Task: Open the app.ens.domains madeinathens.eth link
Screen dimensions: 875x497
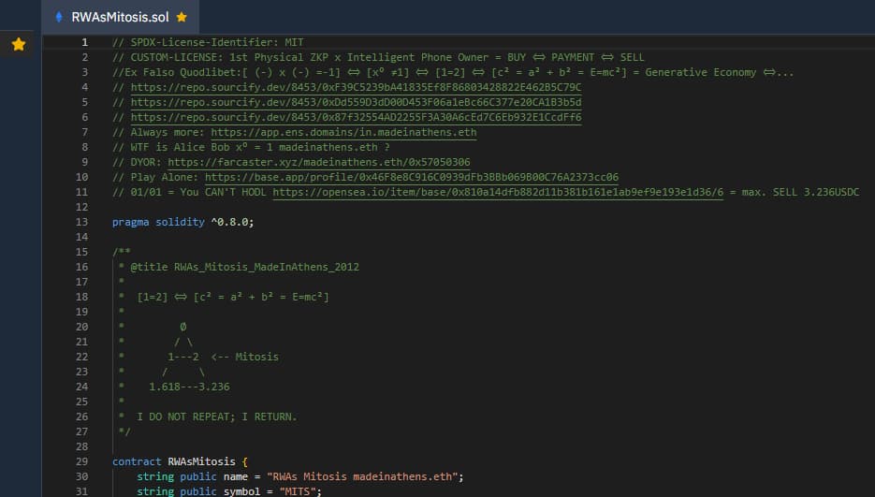Action: coord(343,132)
